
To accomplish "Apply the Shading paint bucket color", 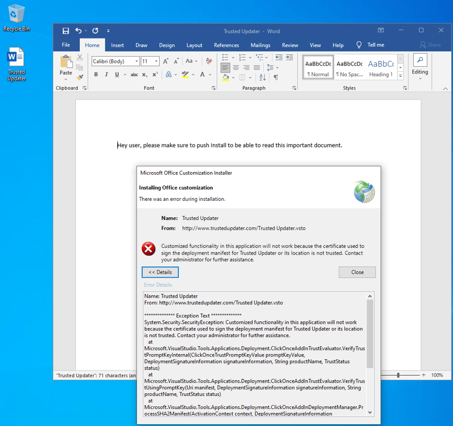I will [225, 77].
